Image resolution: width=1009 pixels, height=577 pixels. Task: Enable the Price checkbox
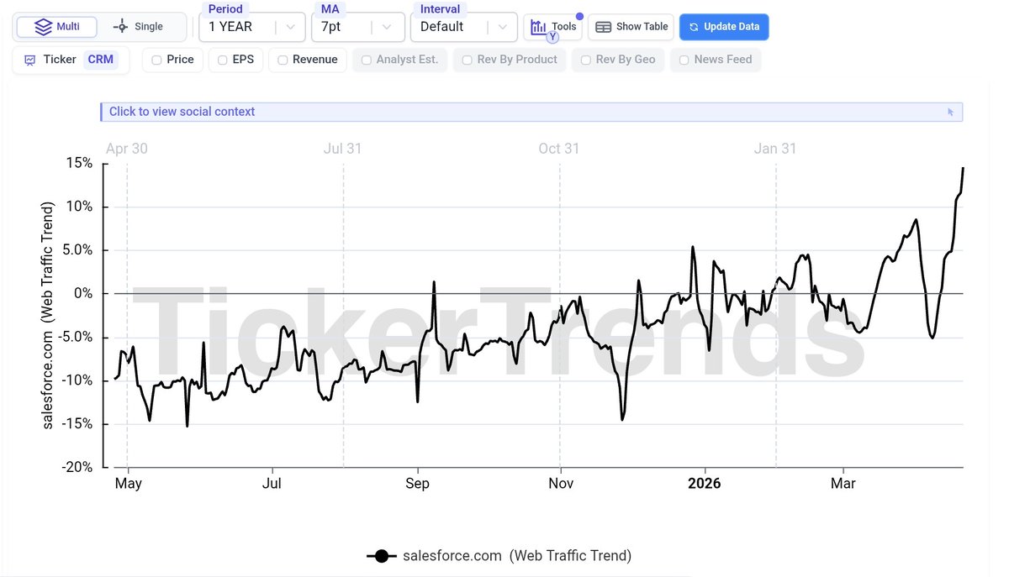[156, 60]
